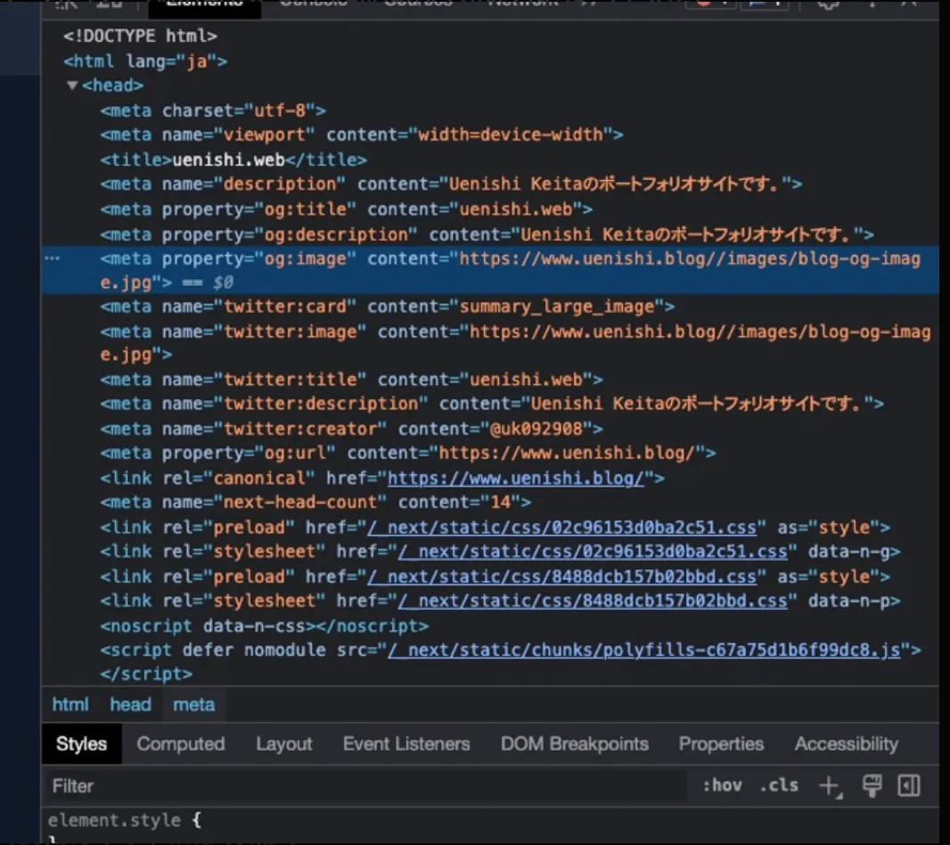Select the title element row
This screenshot has width=950, height=845.
click(233, 160)
